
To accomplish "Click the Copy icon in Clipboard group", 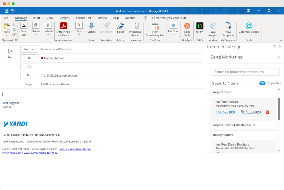I will (14, 30).
